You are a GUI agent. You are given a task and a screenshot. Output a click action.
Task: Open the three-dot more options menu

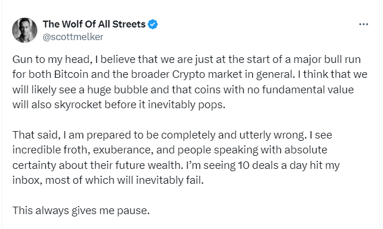pos(364,24)
